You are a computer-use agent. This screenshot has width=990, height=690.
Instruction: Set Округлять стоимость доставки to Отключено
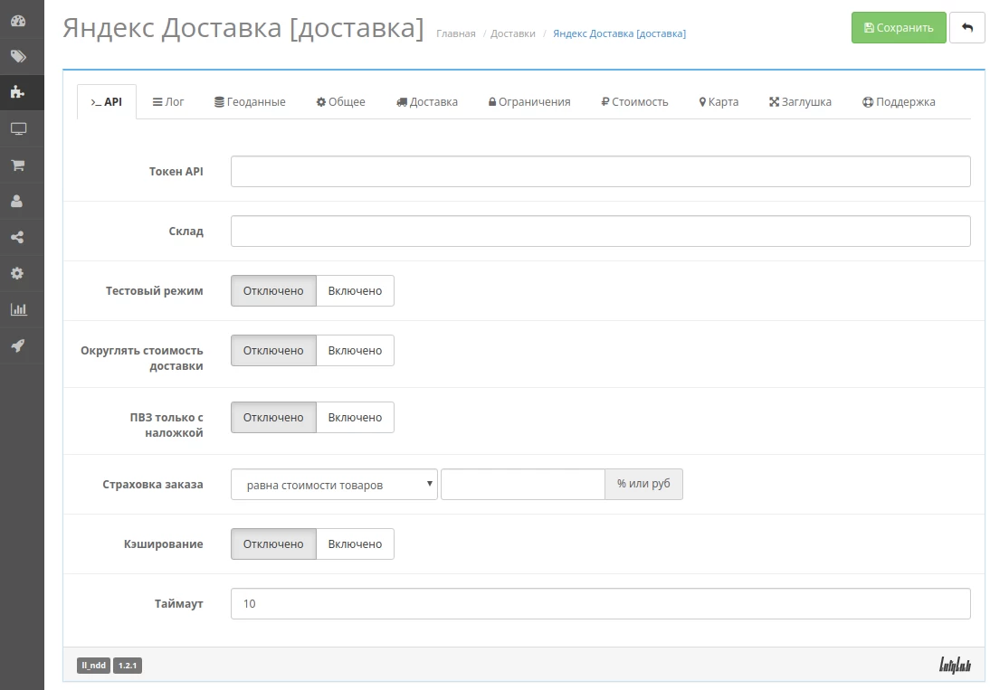click(x=273, y=351)
